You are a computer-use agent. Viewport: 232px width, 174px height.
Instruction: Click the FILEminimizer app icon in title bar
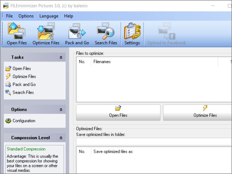(6, 6)
